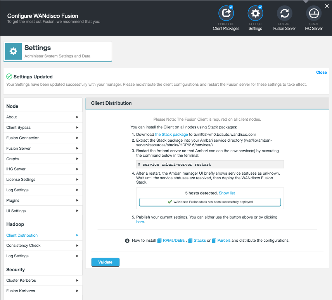The width and height of the screenshot is (332, 300).
Task: Open Hadoop Log Settings below Consistency Check
Action: coord(43,256)
